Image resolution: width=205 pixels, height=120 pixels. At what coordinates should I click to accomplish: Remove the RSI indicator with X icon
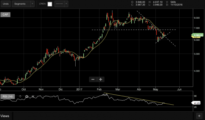click(x=33, y=97)
